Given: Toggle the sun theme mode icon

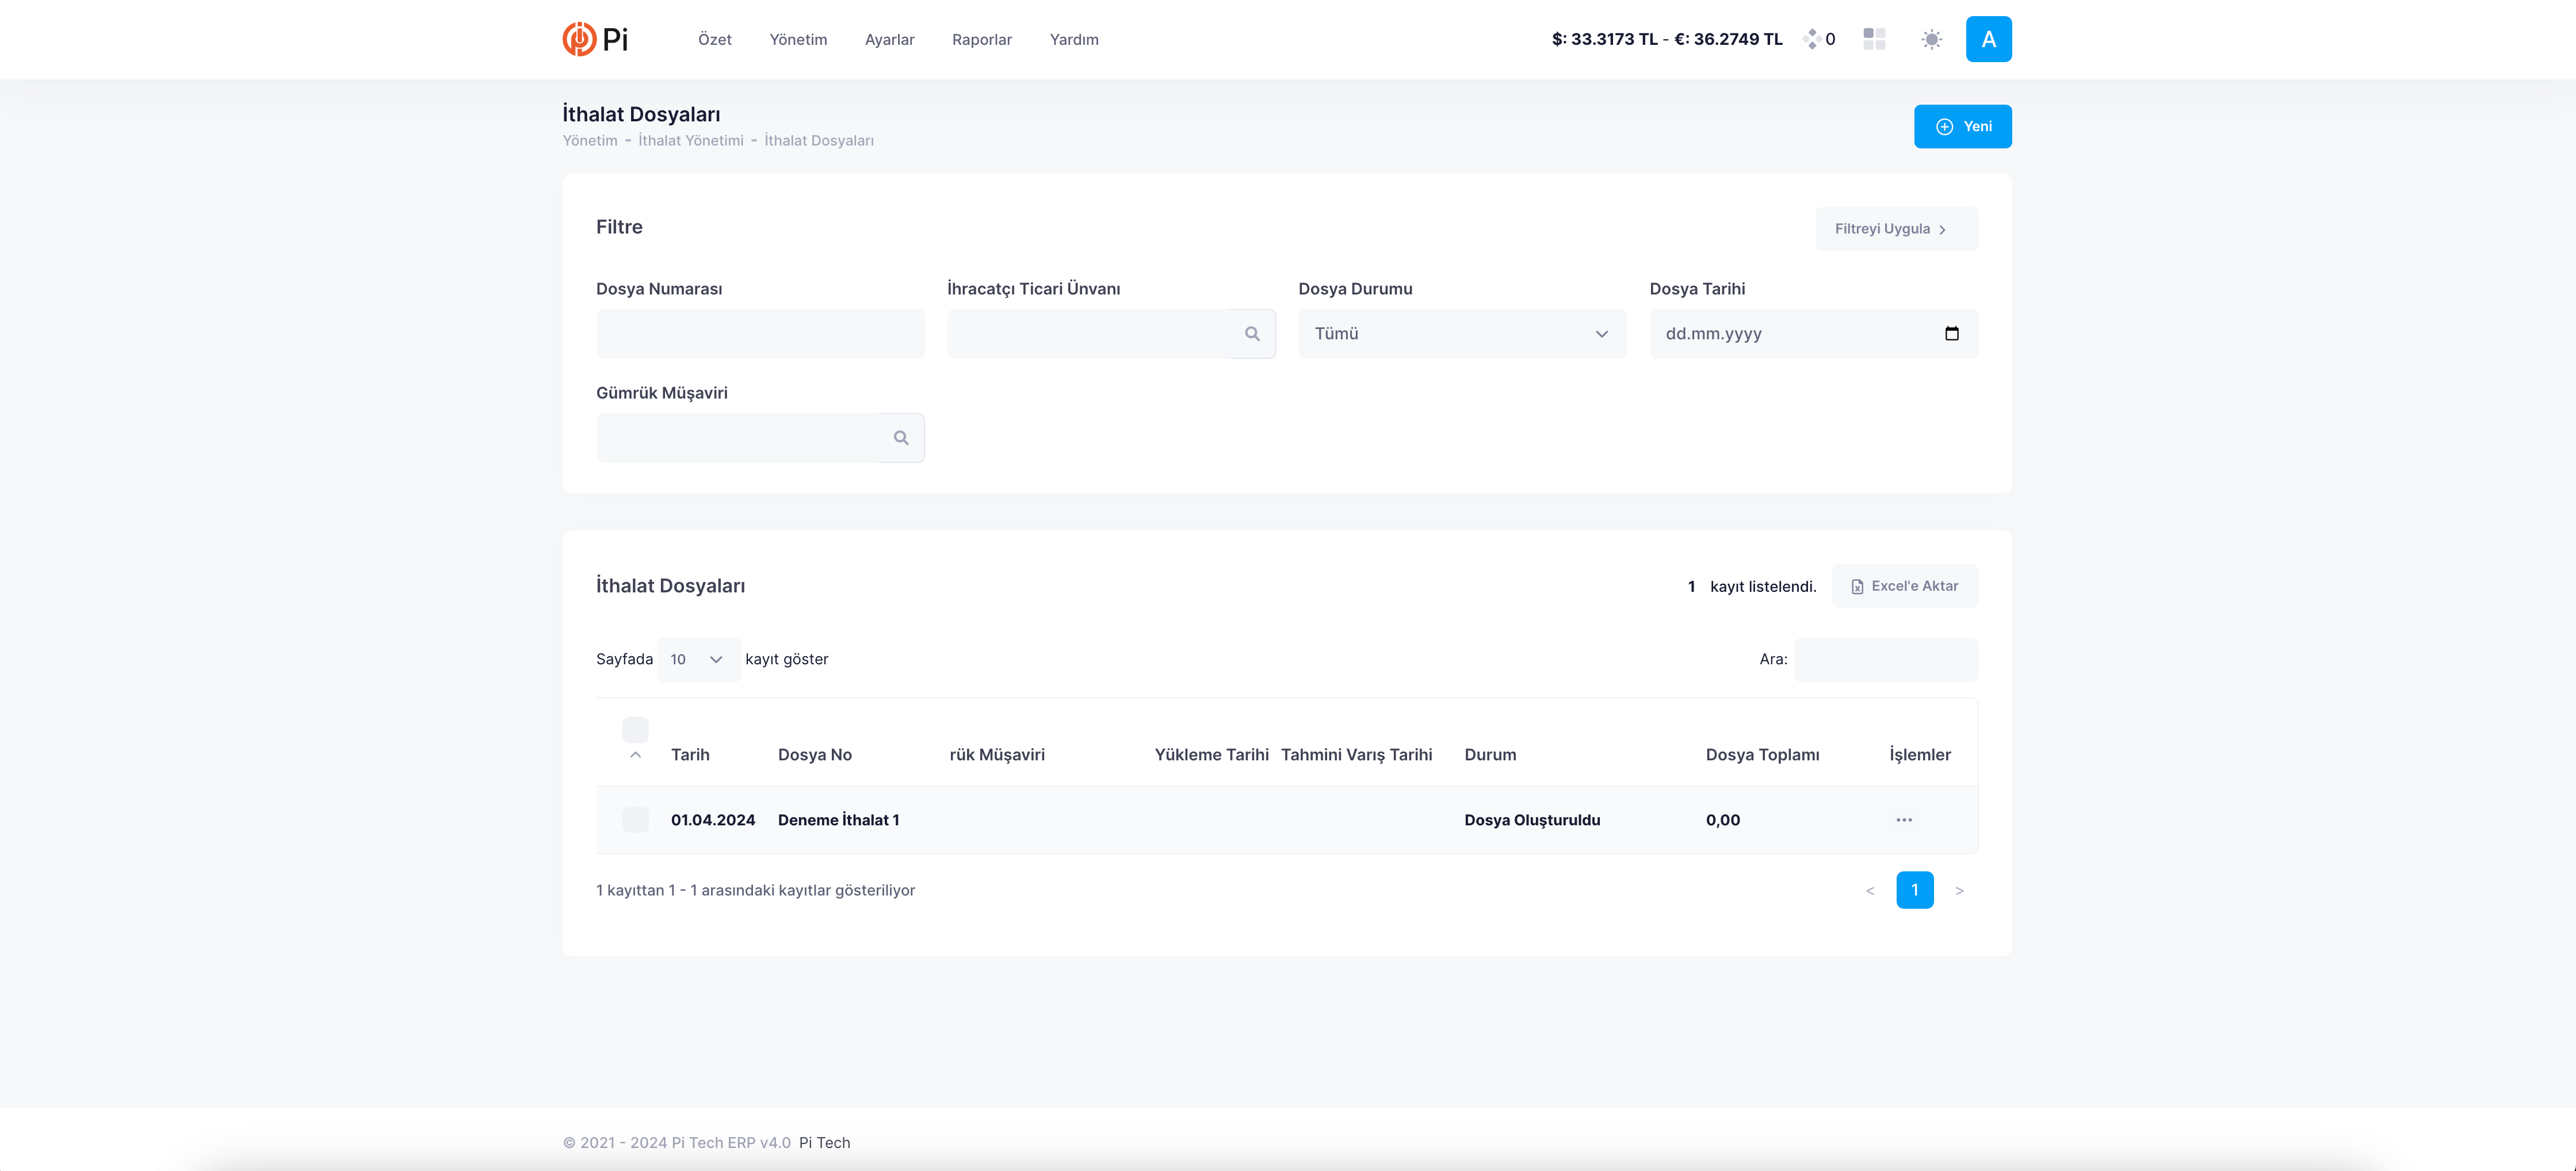Looking at the screenshot, I should (x=1931, y=39).
